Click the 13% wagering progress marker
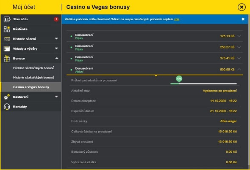250x170 pixels. click(x=179, y=79)
